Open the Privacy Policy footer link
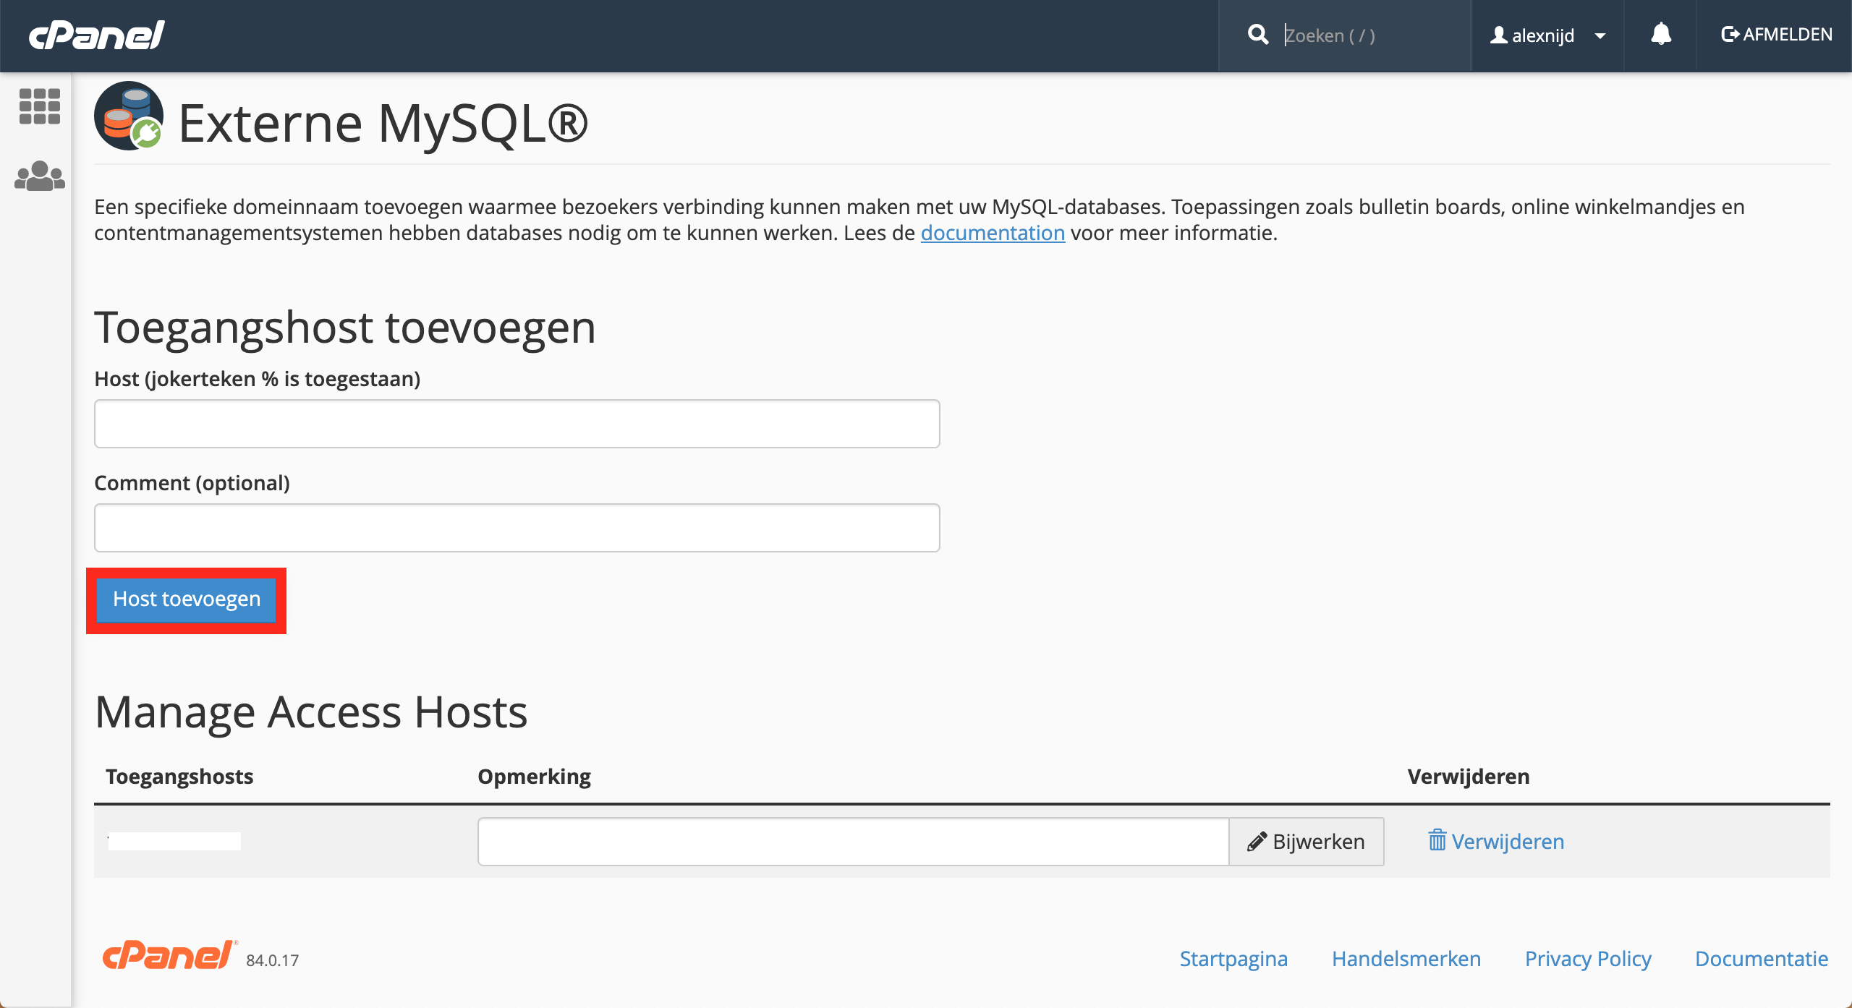The image size is (1852, 1008). point(1588,959)
